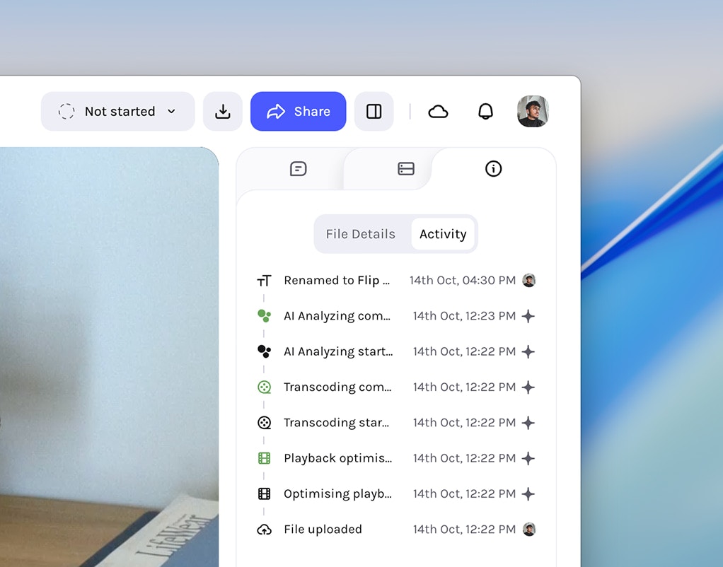Open the Not started status dropdown

[x=117, y=111]
